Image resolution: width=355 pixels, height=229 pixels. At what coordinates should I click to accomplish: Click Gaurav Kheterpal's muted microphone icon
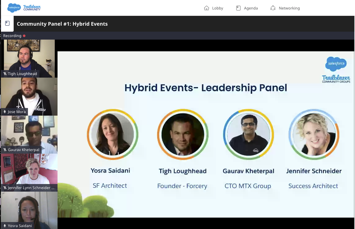5,150
